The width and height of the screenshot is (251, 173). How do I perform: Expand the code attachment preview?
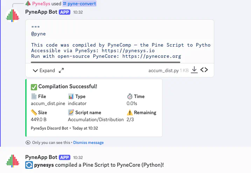44,70
